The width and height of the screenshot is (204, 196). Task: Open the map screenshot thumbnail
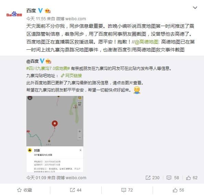pos(55,134)
